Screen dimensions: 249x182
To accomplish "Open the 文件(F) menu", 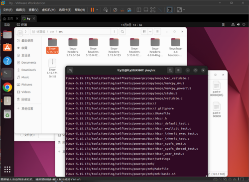I will point(8,10).
